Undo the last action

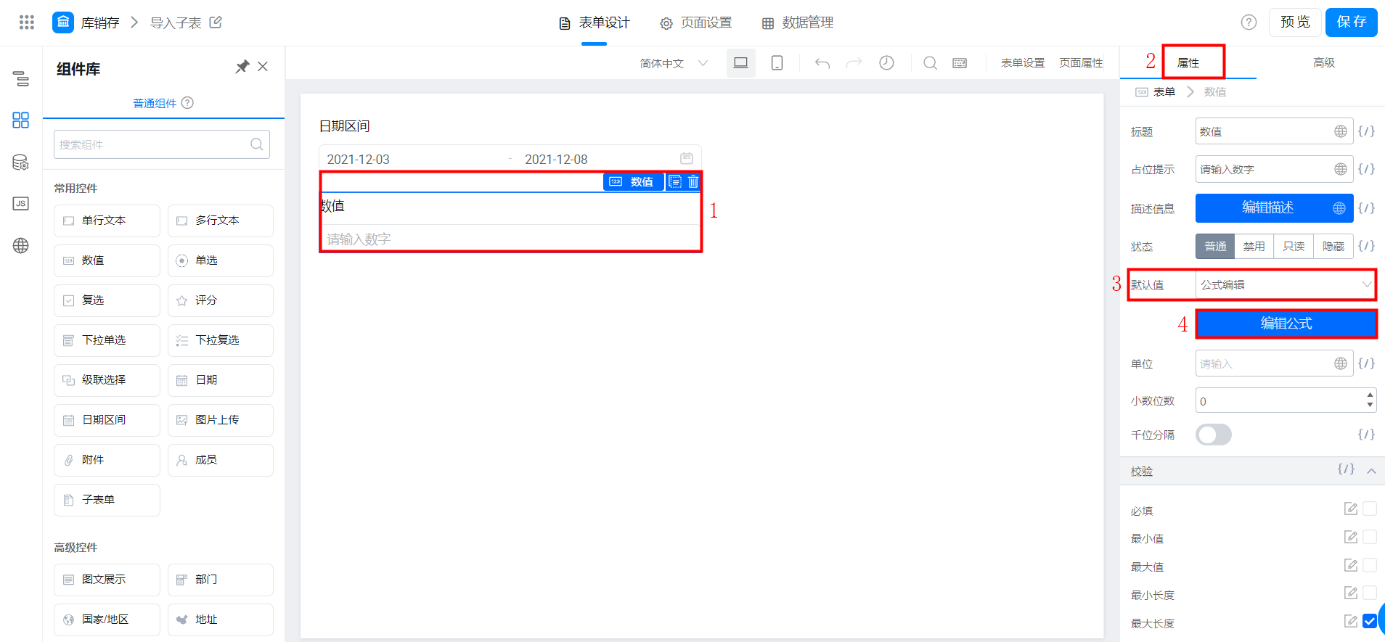[822, 63]
